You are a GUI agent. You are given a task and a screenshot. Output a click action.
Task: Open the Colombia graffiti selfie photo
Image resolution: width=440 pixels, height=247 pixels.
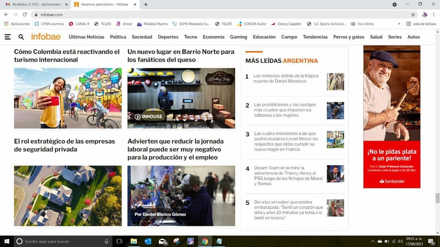(x=68, y=98)
